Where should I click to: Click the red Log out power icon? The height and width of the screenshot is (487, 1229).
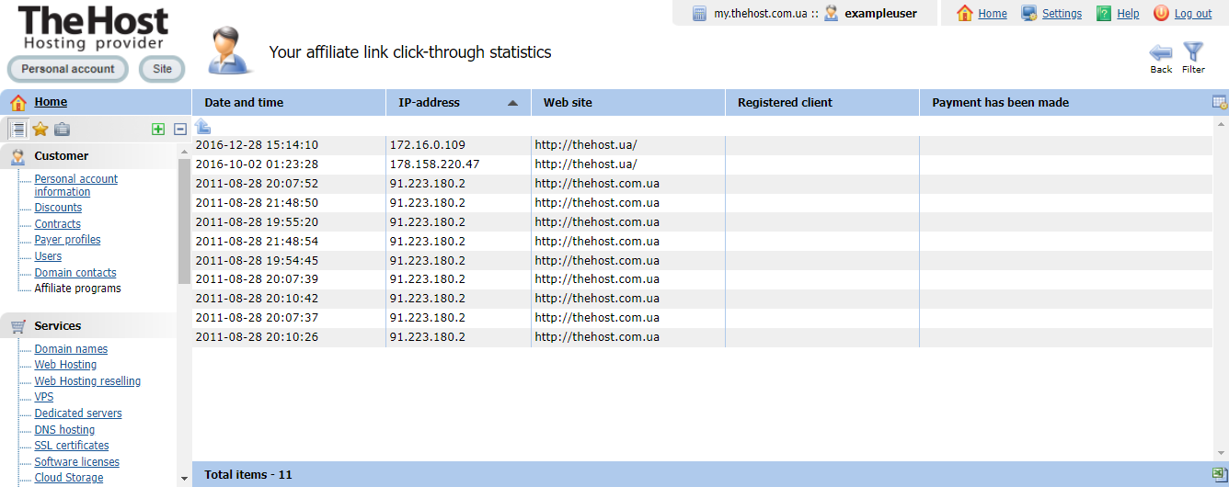pyautogui.click(x=1161, y=13)
